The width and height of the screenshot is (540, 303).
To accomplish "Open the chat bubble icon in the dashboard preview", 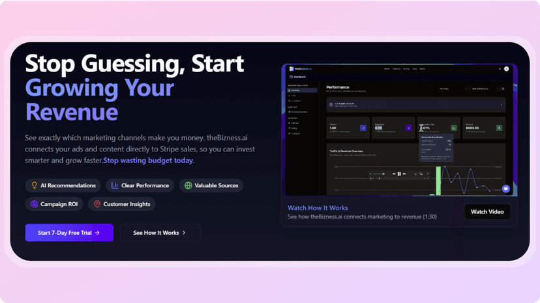I will 506,189.
